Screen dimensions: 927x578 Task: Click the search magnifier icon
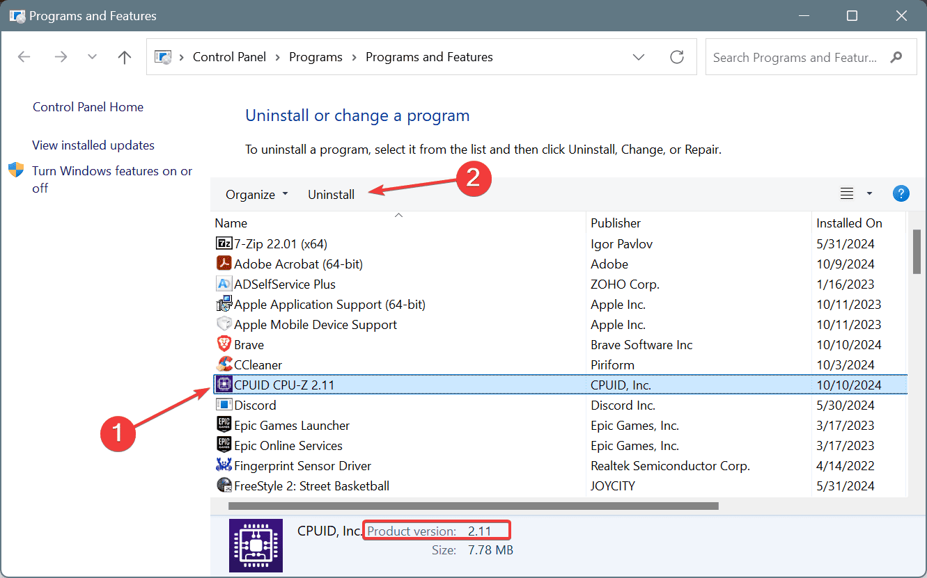click(x=897, y=57)
